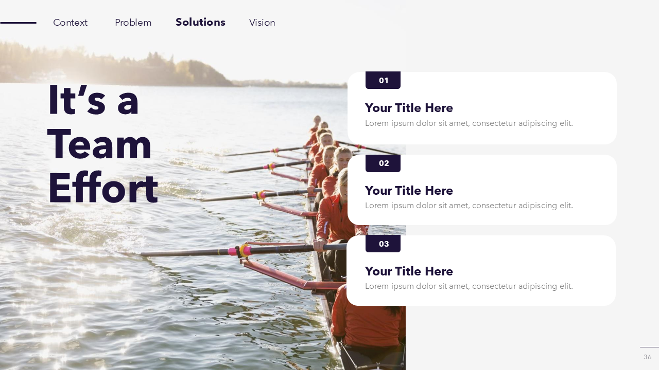Screen dimensions: 659x370
Task: Select the "It's a Team Effort" headline
Action: pos(102,144)
